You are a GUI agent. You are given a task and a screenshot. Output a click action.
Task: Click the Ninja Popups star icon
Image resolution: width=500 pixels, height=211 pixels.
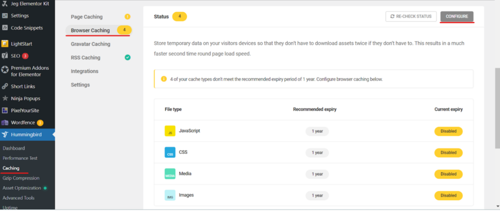[5, 99]
